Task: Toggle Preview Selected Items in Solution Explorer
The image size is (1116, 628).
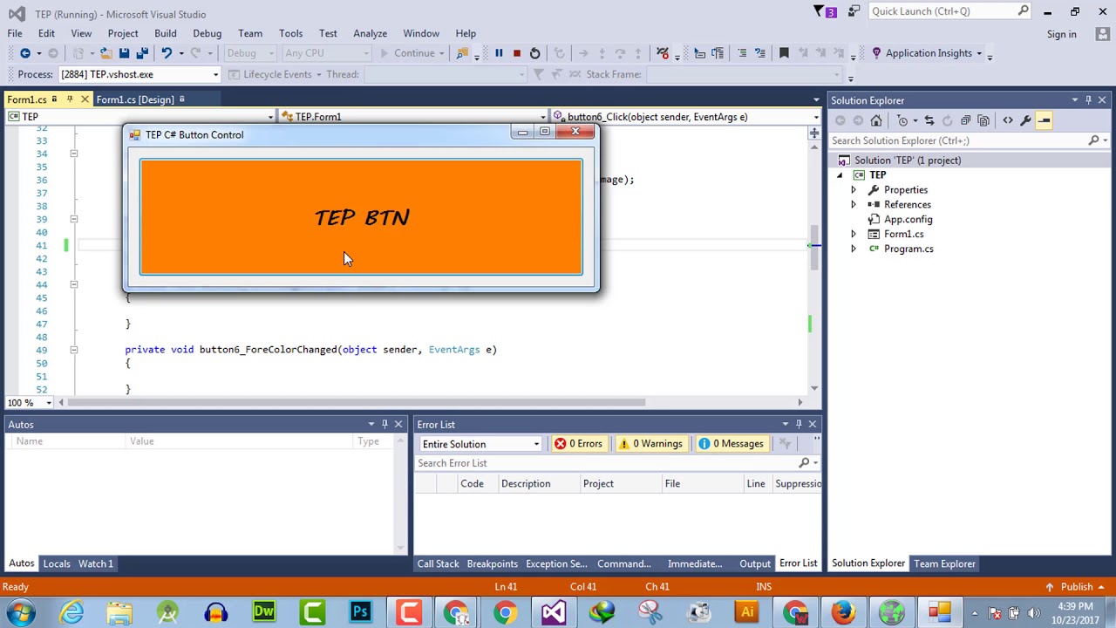Action: [1044, 120]
